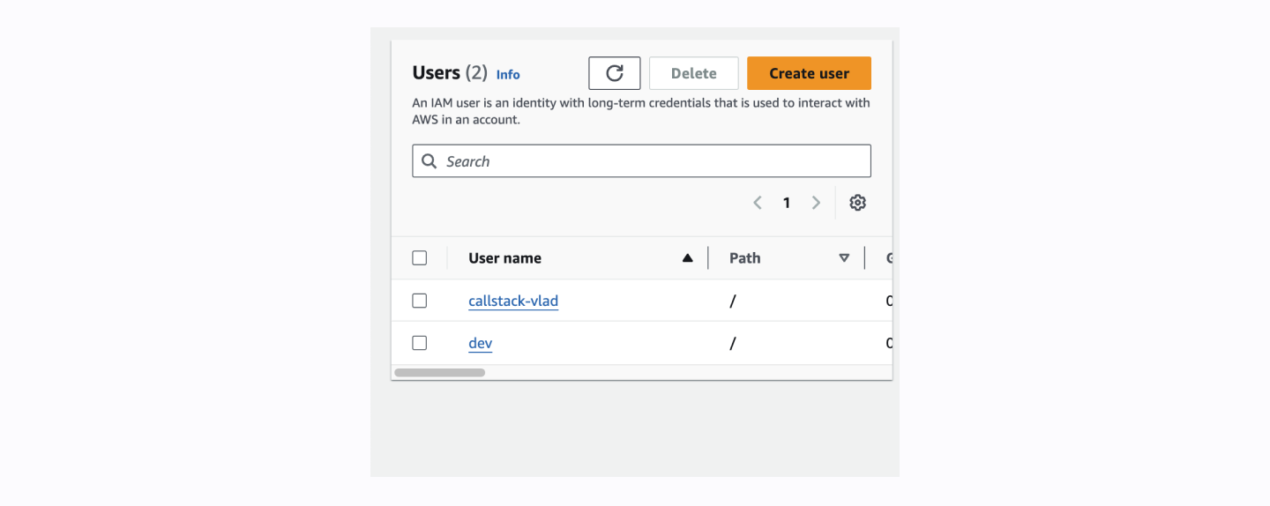Refresh the IAM users list

click(x=615, y=73)
